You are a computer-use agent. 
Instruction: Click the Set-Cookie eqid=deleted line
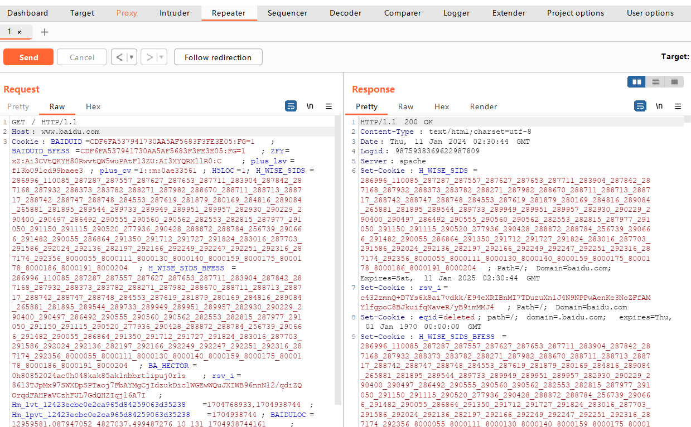coord(516,322)
